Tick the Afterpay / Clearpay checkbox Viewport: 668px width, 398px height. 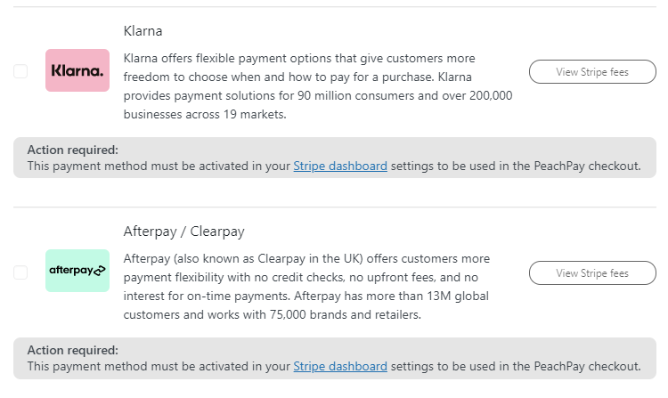[20, 272]
